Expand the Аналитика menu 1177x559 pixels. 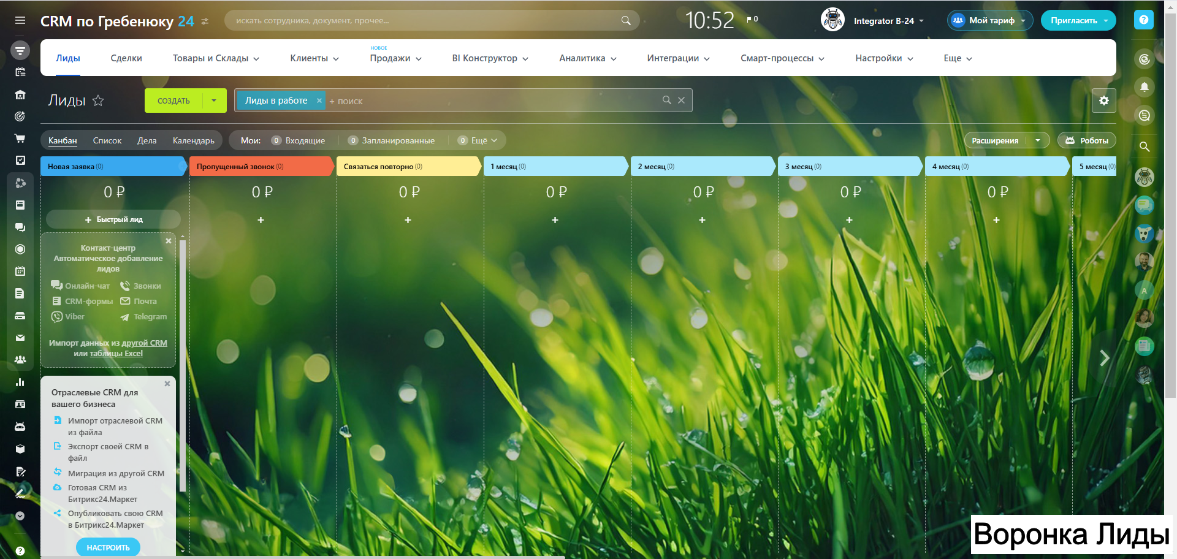[x=588, y=58]
